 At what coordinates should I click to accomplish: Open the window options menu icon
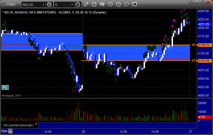pos(191,2)
